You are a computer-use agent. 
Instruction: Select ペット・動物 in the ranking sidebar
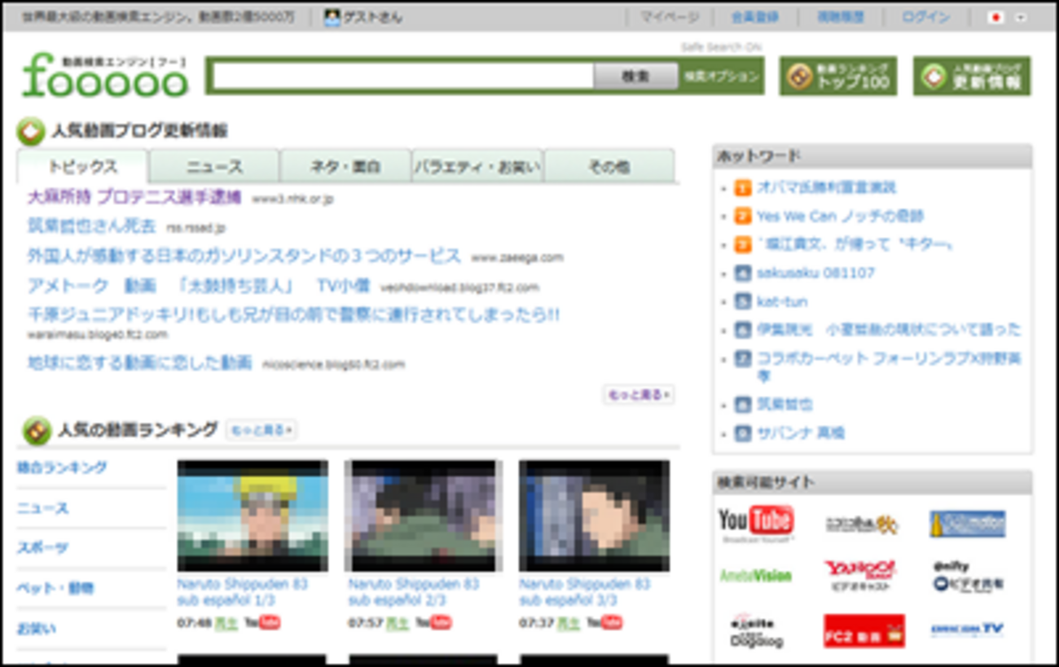pos(55,588)
